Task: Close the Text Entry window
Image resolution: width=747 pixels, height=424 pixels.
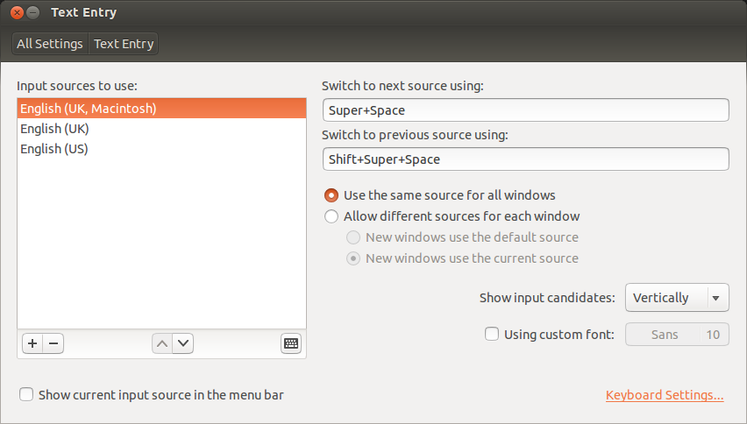Action: pyautogui.click(x=17, y=12)
